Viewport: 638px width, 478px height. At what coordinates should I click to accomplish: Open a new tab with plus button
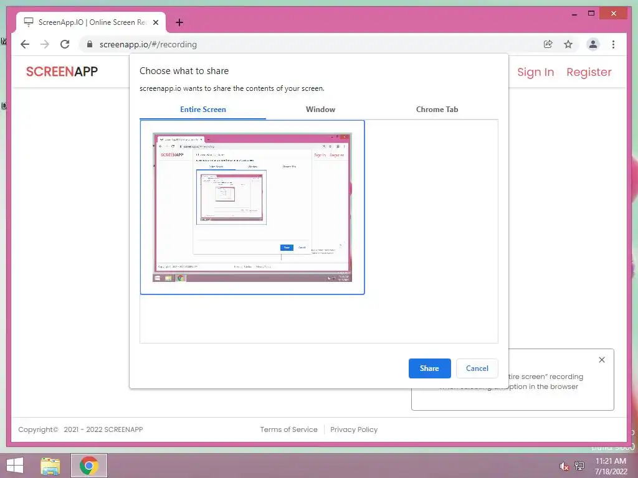[x=179, y=22]
